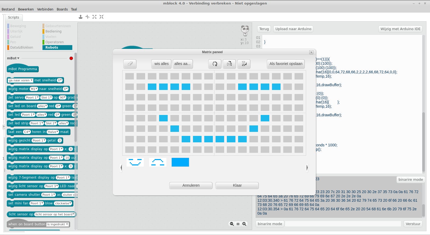
Task: Open the 90 degrees servo dropdown
Action: tap(62, 97)
